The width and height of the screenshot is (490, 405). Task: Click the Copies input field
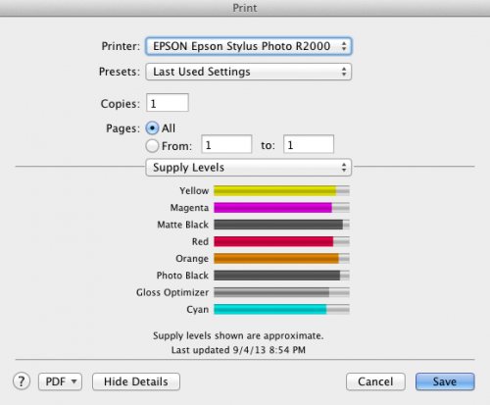168,103
